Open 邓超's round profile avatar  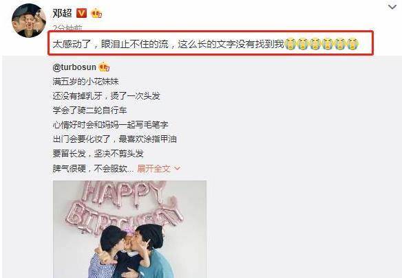click(29, 21)
